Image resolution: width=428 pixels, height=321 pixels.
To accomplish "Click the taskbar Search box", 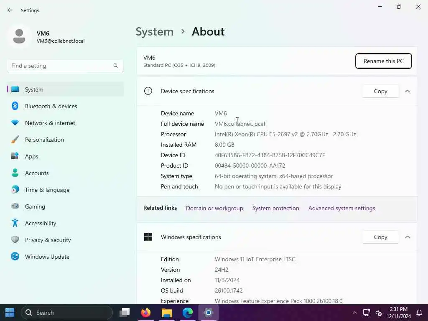I will click(67, 313).
